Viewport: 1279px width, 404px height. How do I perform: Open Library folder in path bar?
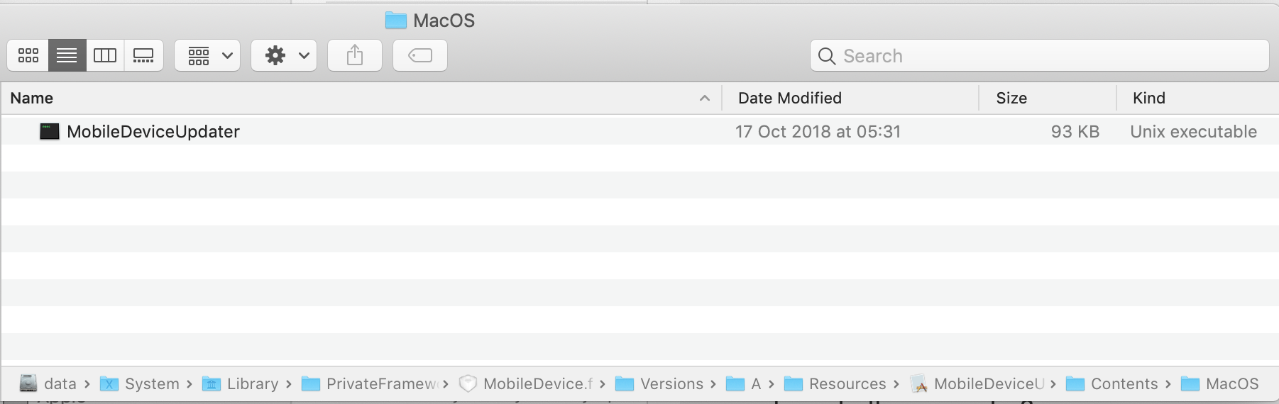click(252, 384)
